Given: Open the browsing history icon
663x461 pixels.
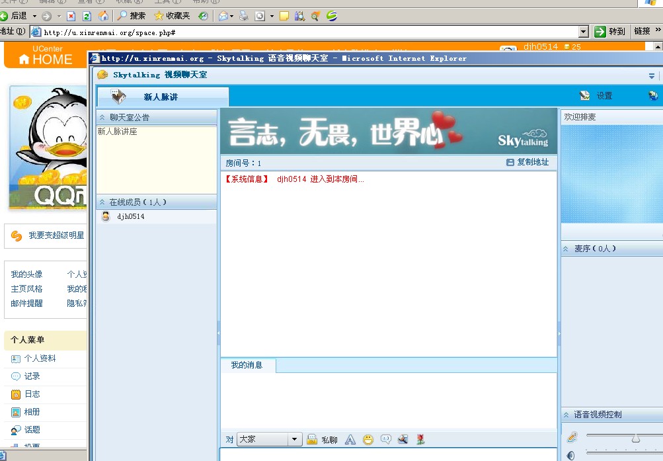Looking at the screenshot, I should coord(204,16).
